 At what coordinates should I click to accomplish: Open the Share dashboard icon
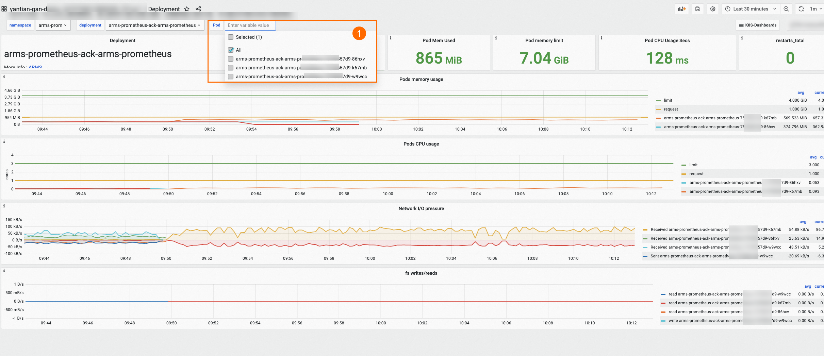coord(198,9)
